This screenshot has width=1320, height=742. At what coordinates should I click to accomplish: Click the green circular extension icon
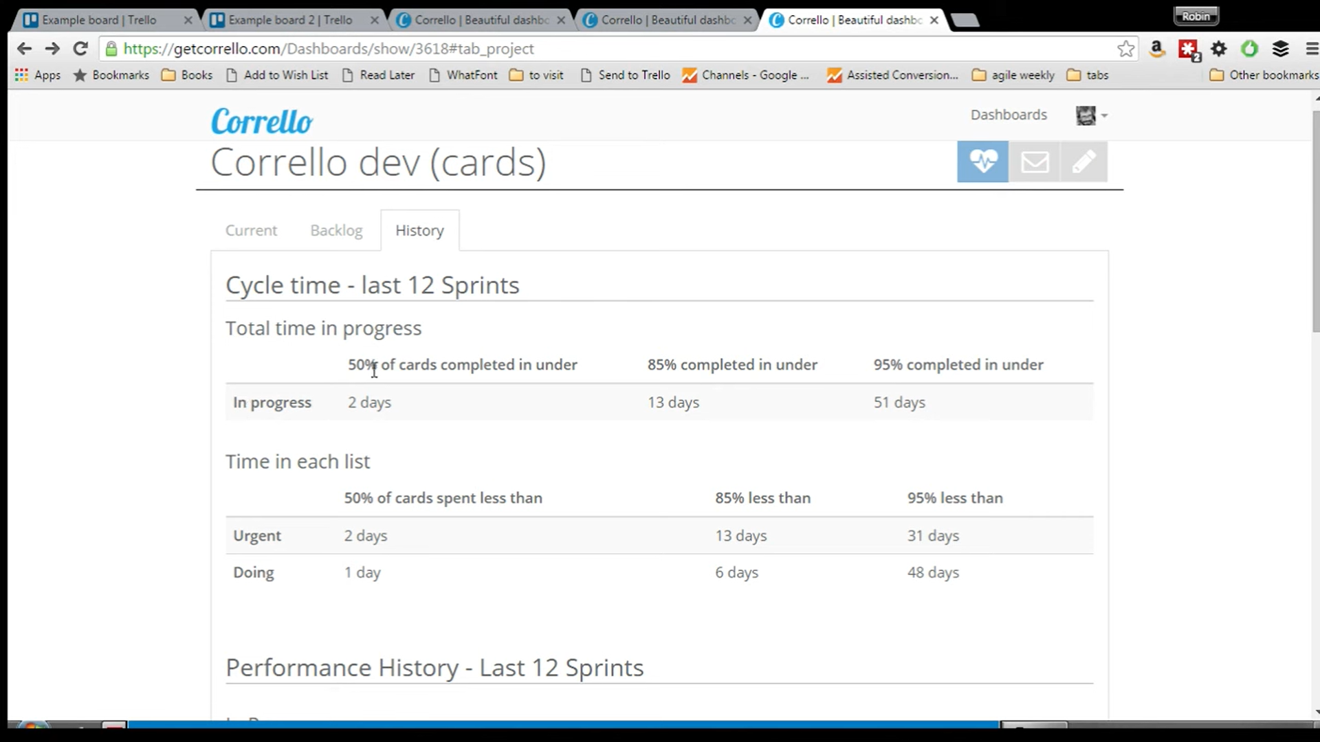click(x=1249, y=49)
